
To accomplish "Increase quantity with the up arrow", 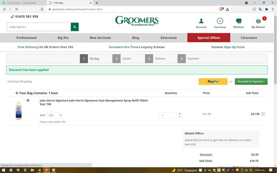I will click(180, 114).
